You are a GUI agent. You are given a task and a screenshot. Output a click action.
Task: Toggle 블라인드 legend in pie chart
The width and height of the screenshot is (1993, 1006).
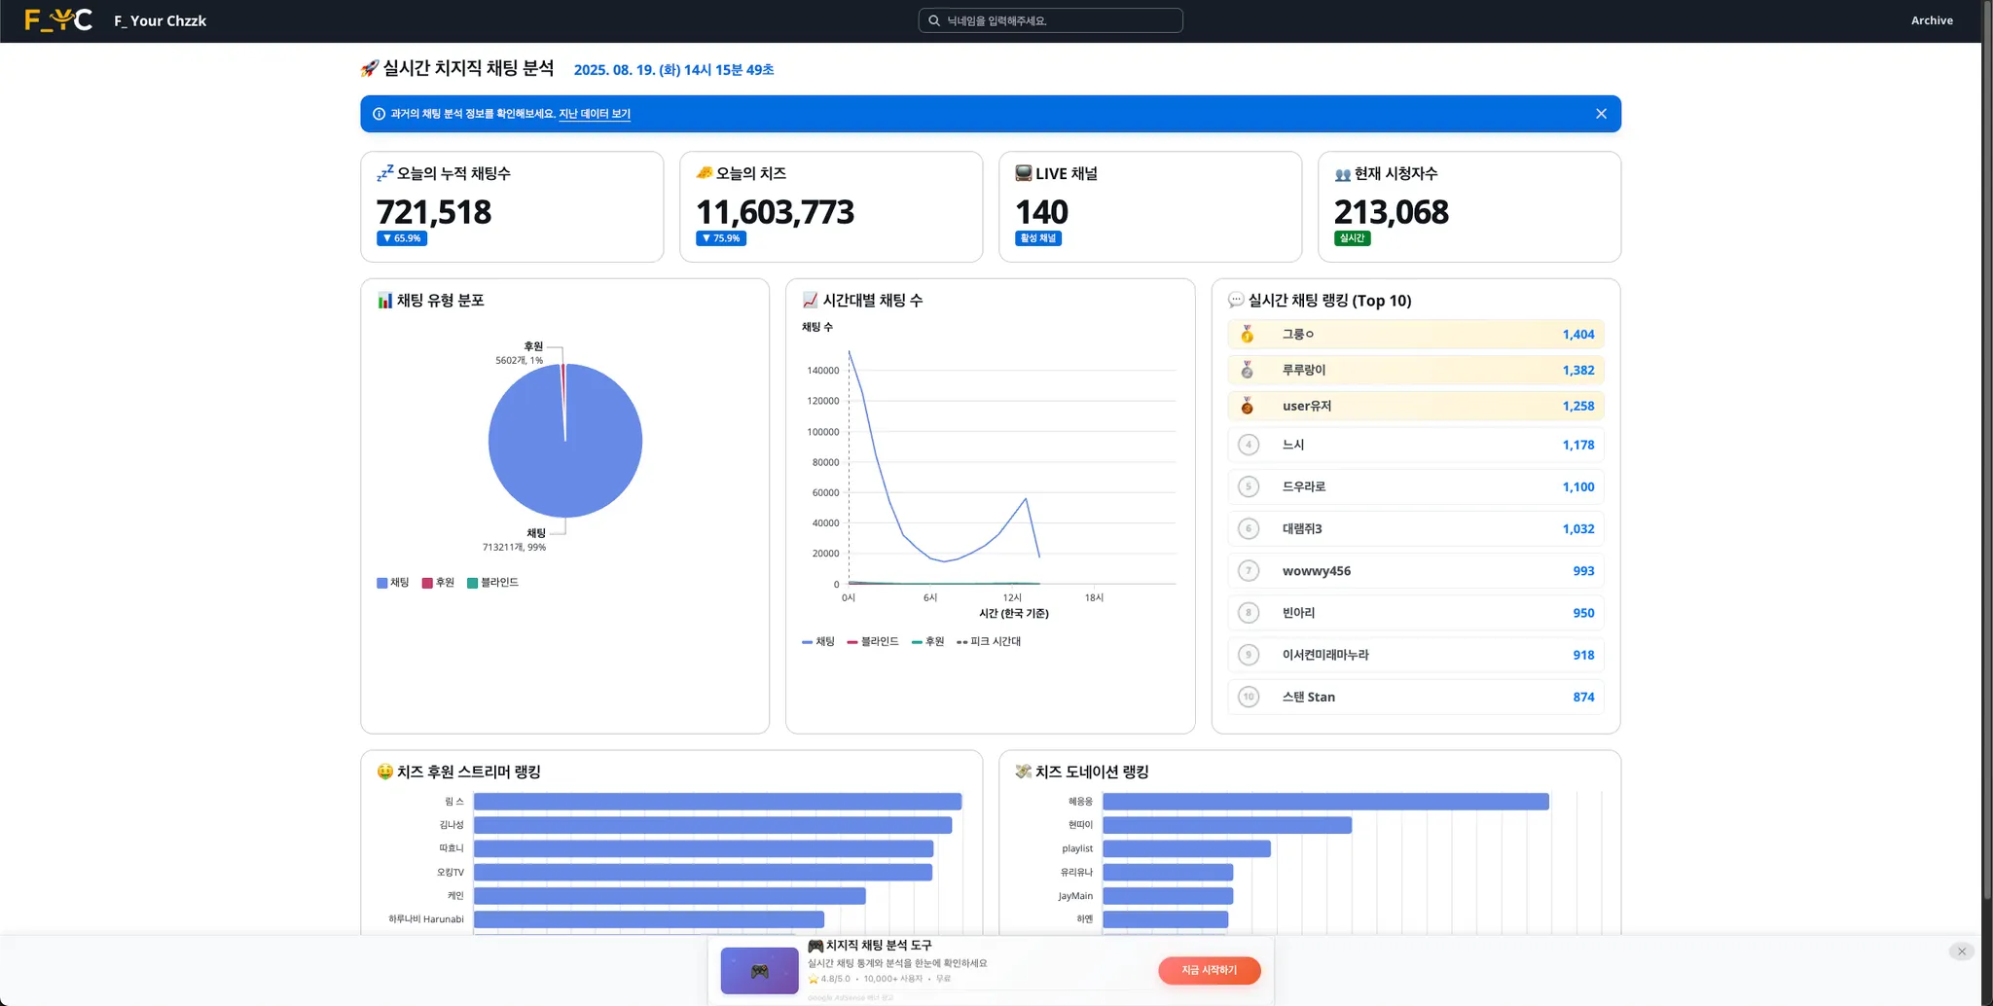(x=492, y=583)
